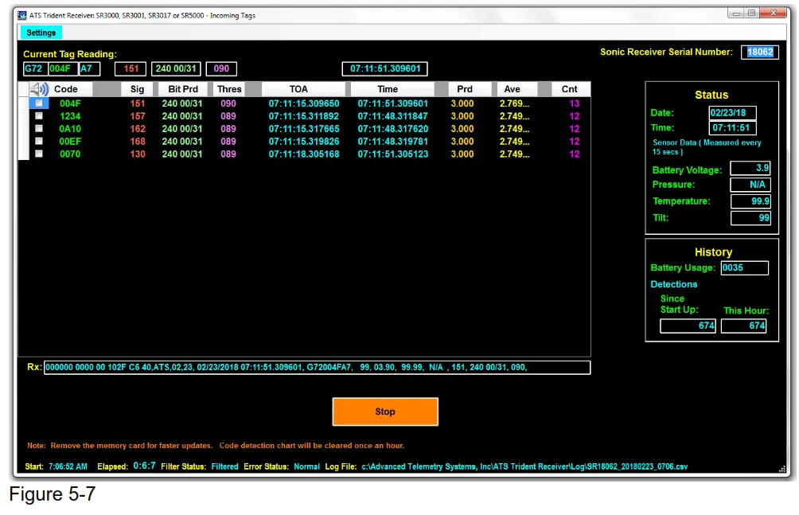Click the Thres column header
The image size is (799, 515).
click(x=229, y=89)
